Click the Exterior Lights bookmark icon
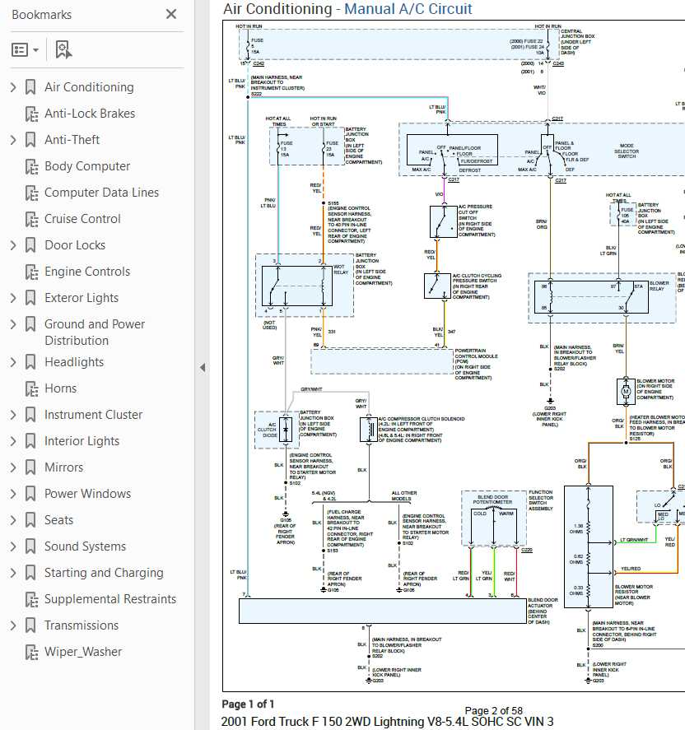Viewport: 685px width, 730px height. 30,297
